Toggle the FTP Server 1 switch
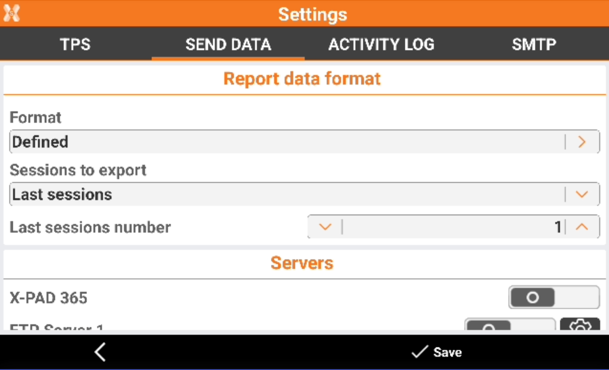The width and height of the screenshot is (609, 370). (510, 326)
